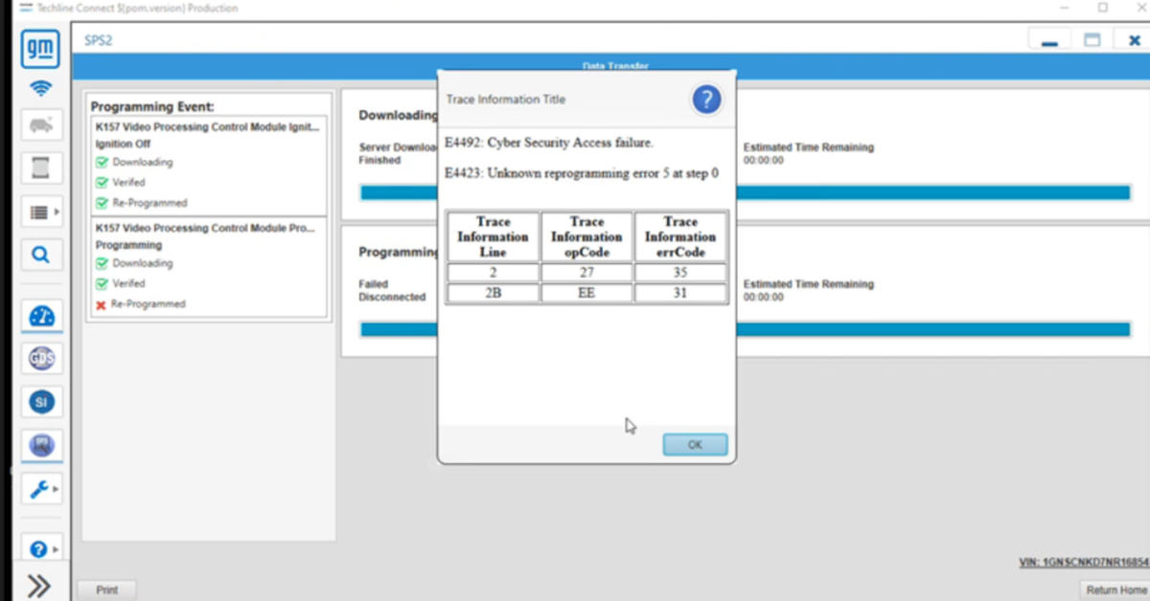This screenshot has width=1150, height=601.
Task: Click the red X next to Re-Programmed
Action: click(101, 304)
